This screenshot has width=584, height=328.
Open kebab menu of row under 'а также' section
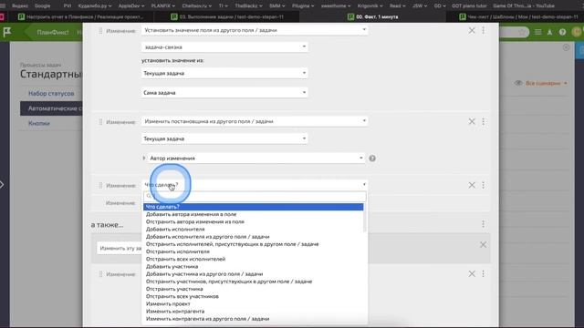[483, 273]
